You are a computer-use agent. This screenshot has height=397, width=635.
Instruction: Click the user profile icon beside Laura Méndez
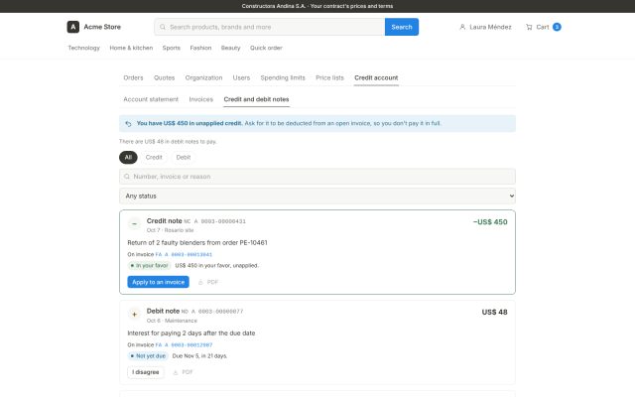coord(462,27)
